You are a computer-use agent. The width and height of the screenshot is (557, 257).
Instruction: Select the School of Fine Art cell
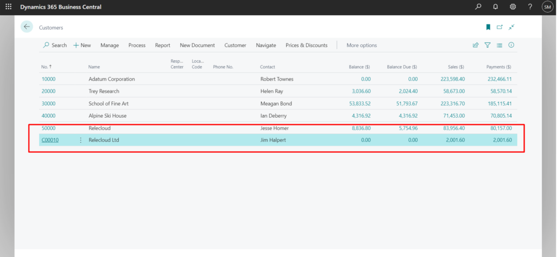coord(108,104)
